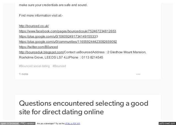Open the three-dots post options icon
176x125 pixels.
click(138, 74)
